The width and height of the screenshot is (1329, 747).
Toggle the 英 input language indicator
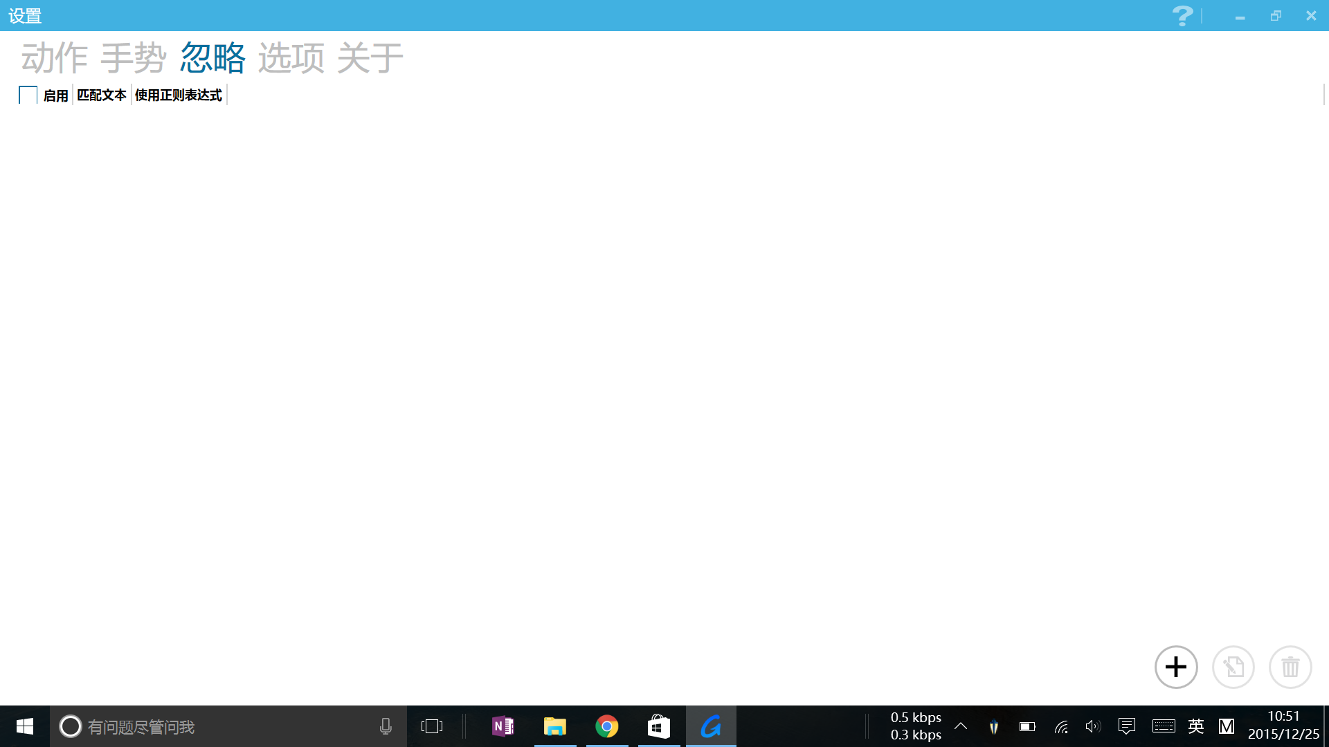(1195, 726)
